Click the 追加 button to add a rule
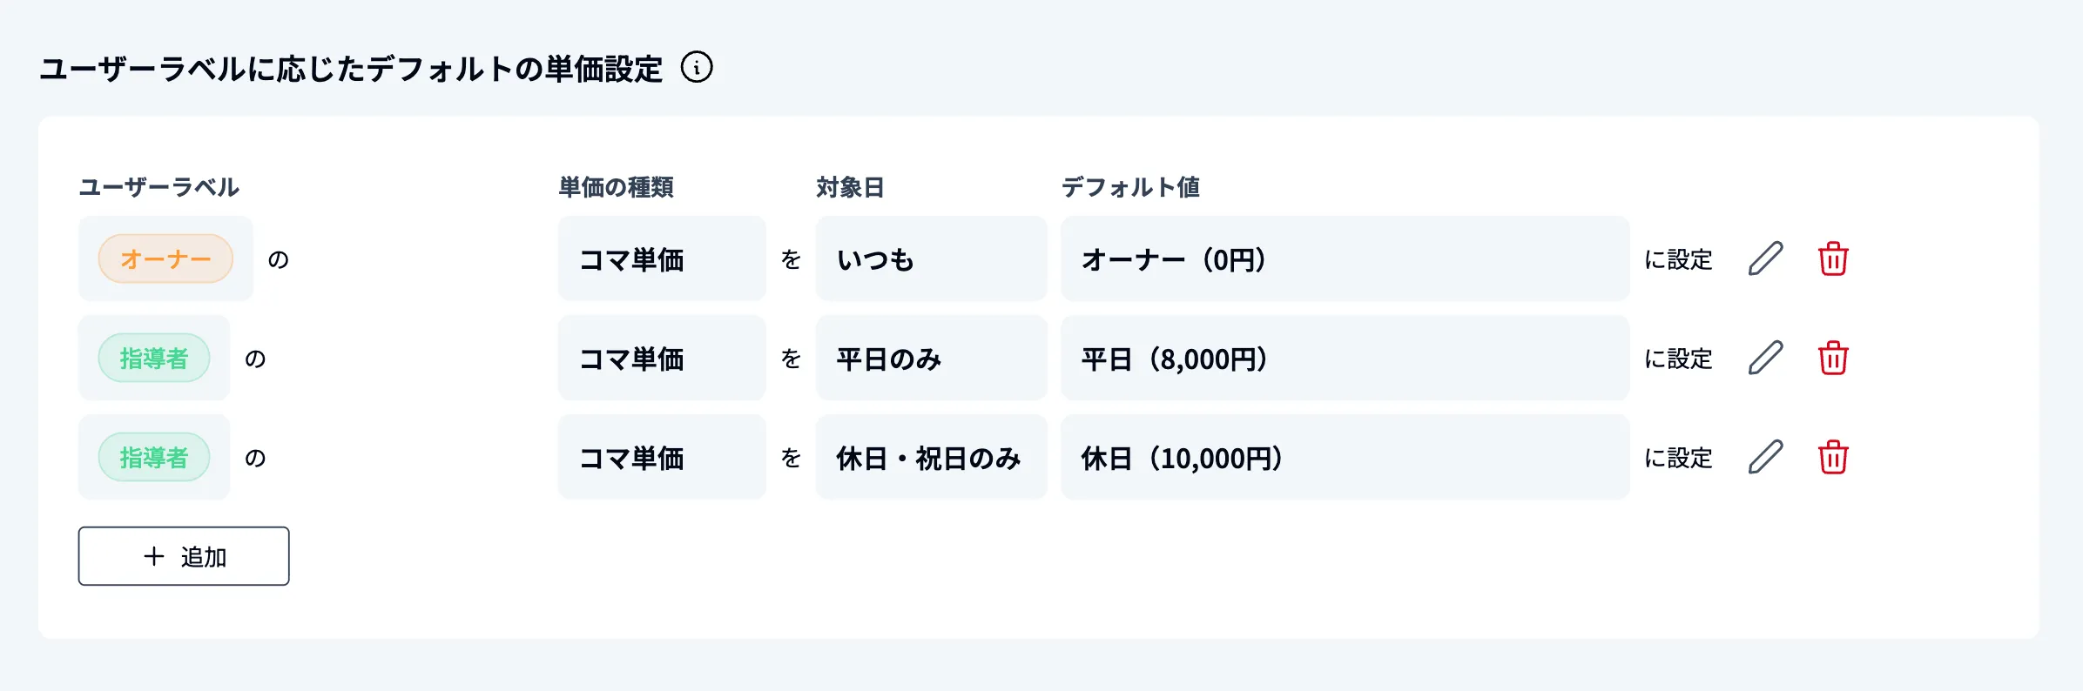 pyautogui.click(x=183, y=555)
